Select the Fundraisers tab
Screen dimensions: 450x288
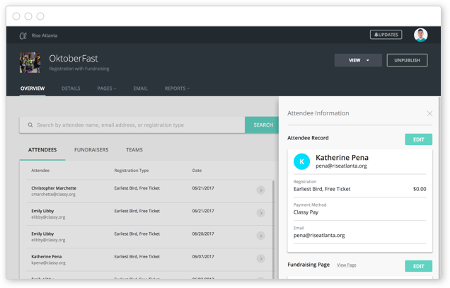tap(91, 150)
